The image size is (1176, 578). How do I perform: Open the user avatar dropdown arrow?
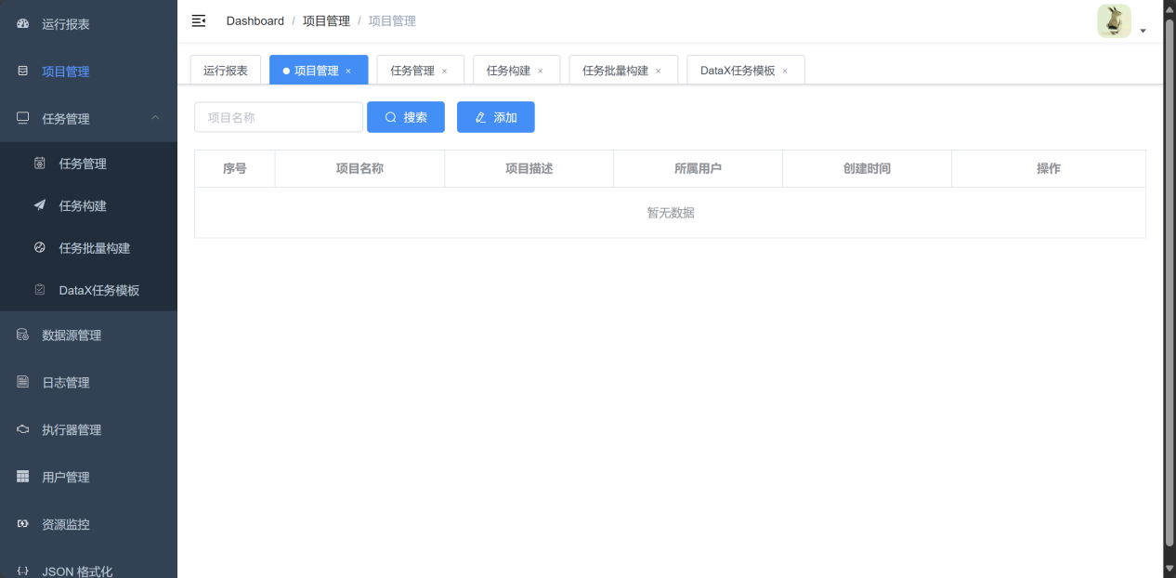(1143, 31)
